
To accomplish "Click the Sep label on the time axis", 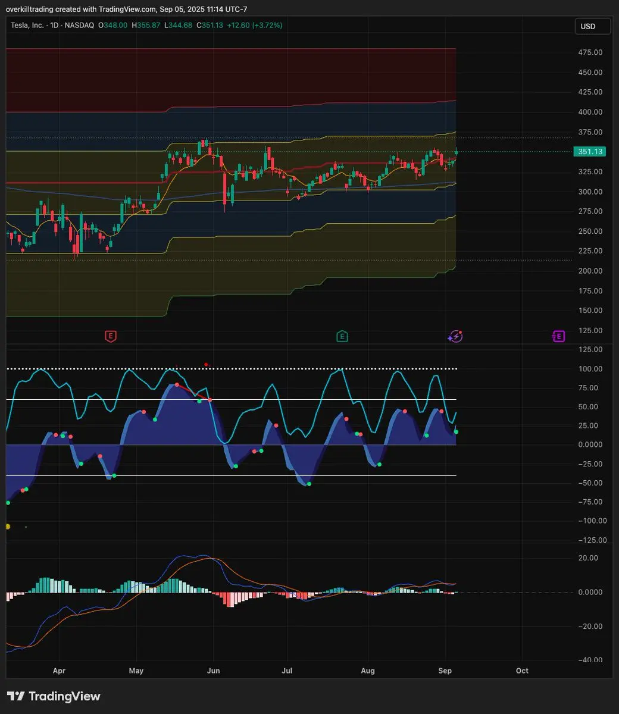I will (445, 671).
